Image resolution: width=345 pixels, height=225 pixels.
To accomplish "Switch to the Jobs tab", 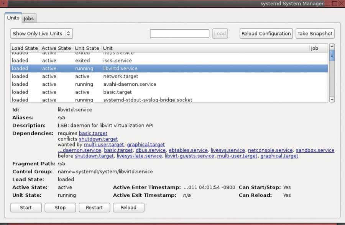I will [29, 18].
